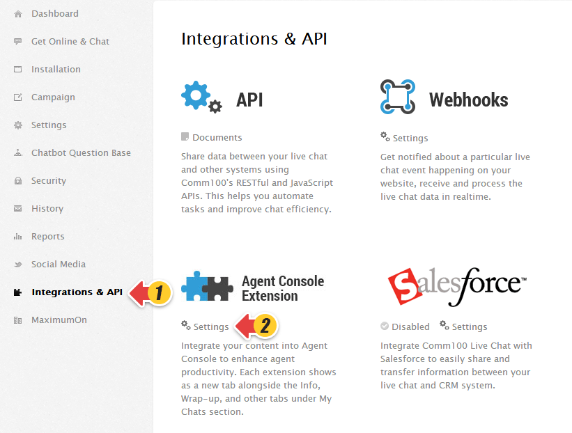The height and width of the screenshot is (433, 572).
Task: Select Campaign from the sidebar menu
Action: pyautogui.click(x=53, y=97)
